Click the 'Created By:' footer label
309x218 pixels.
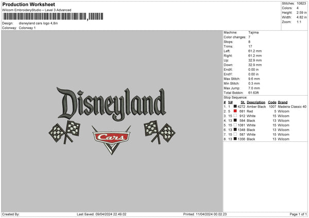click(x=11, y=214)
